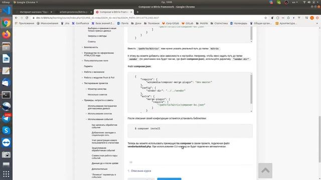
Task: Open Telegram with the unread badge
Action: pyautogui.click(x=6, y=118)
